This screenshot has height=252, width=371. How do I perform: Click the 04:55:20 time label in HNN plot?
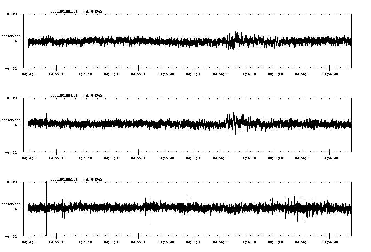click(111, 158)
